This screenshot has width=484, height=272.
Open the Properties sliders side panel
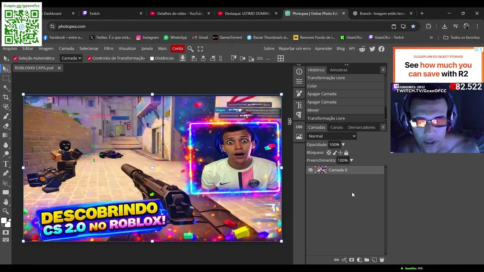(299, 81)
